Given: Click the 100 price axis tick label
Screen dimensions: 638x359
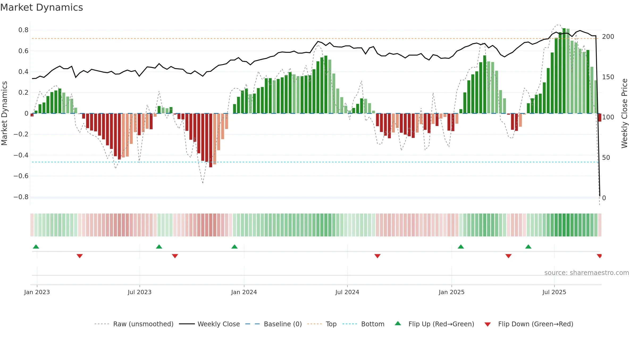Looking at the screenshot, I should coord(608,117).
